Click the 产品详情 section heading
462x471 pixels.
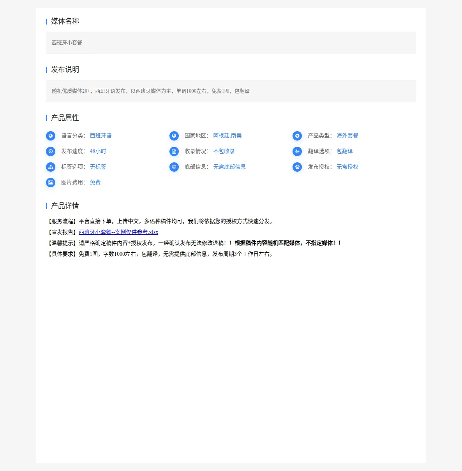(65, 206)
